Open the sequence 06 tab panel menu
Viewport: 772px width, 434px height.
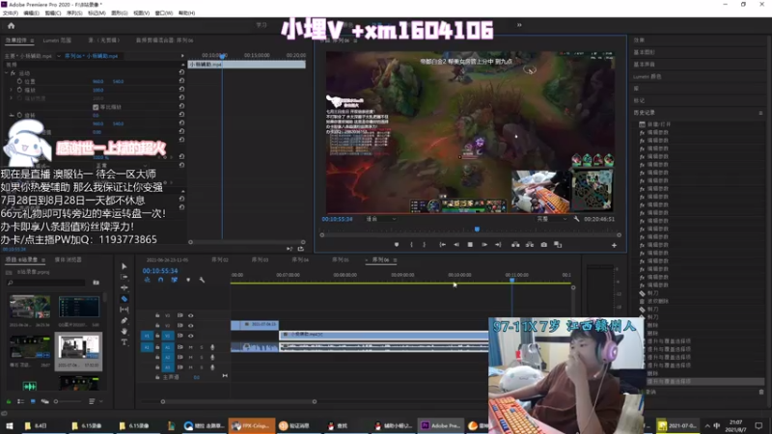(x=395, y=259)
